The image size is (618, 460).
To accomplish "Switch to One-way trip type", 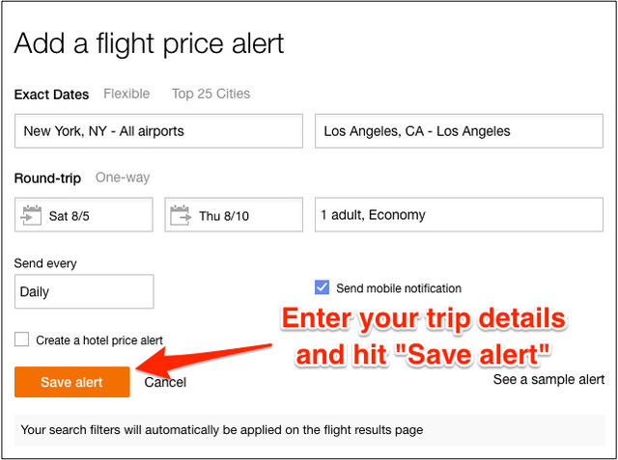I will pyautogui.click(x=123, y=177).
